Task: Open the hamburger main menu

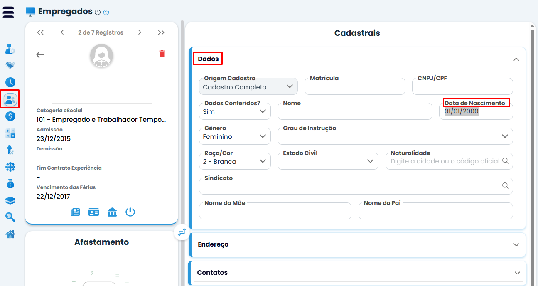Action: 8,12
